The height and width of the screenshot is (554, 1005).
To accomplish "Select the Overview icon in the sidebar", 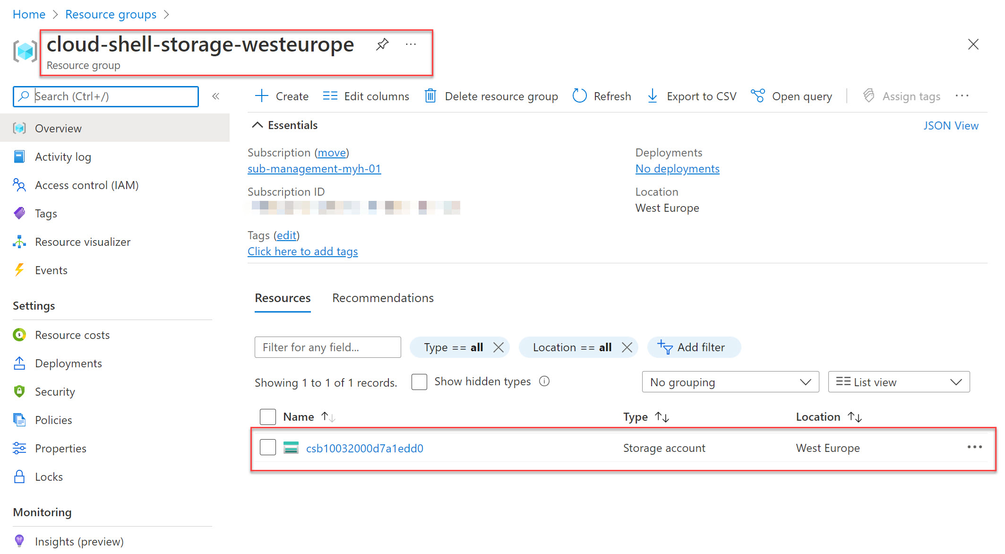I will pyautogui.click(x=19, y=128).
